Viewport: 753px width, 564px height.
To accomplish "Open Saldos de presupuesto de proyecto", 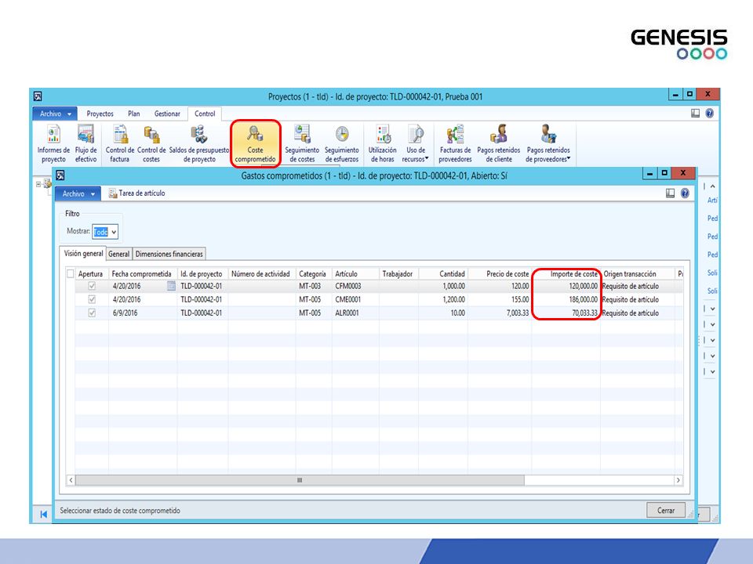I will (x=199, y=144).
